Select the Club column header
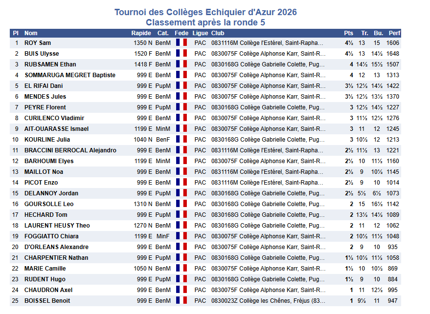 tap(218, 33)
